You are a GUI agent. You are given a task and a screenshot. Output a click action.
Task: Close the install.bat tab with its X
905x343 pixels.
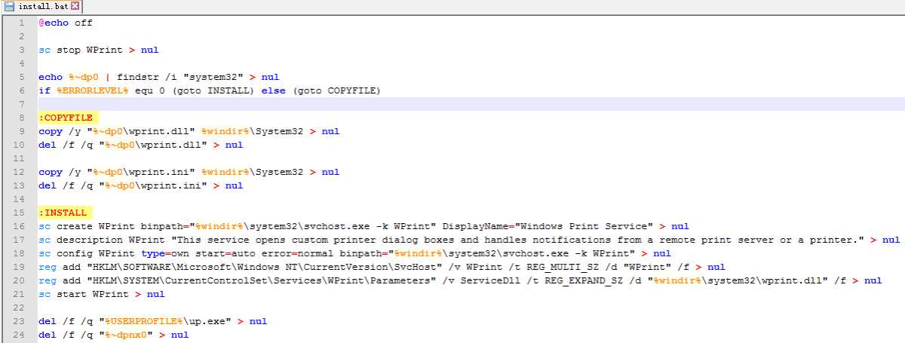tap(75, 6)
